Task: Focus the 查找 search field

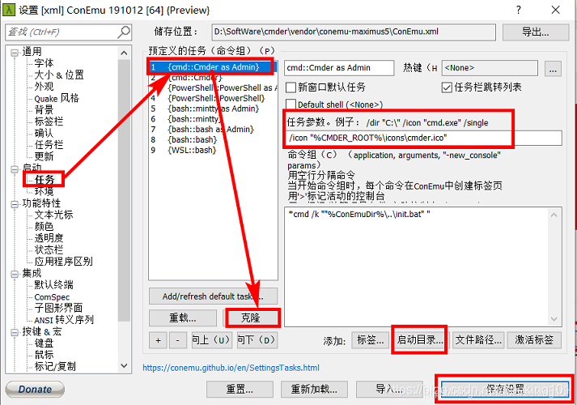Action: (69, 32)
